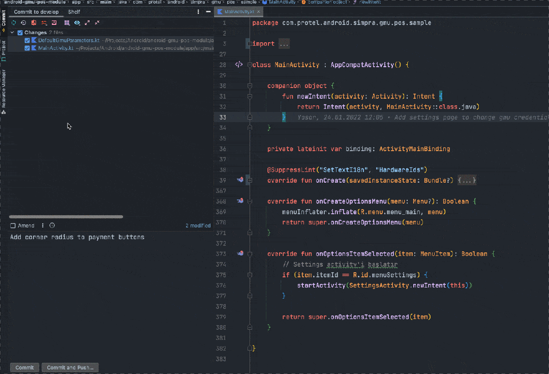Close the MainActivity.kt editor tab
This screenshot has height=374, width=549.
(258, 12)
